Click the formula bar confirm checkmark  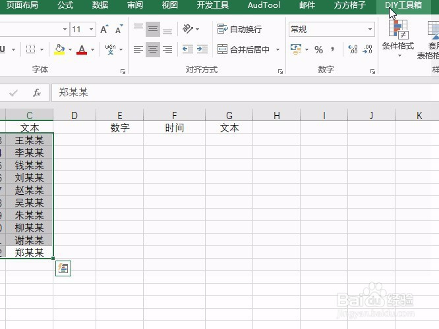[13, 93]
